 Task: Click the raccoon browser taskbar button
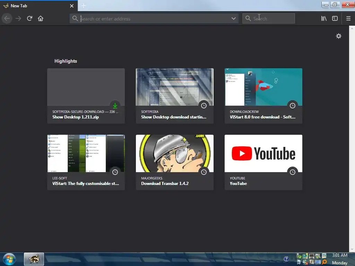pos(34,259)
